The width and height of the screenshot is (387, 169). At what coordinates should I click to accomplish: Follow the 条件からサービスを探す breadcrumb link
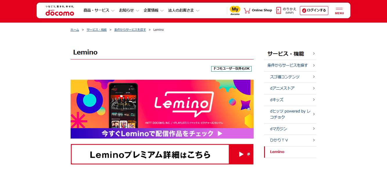point(130,30)
